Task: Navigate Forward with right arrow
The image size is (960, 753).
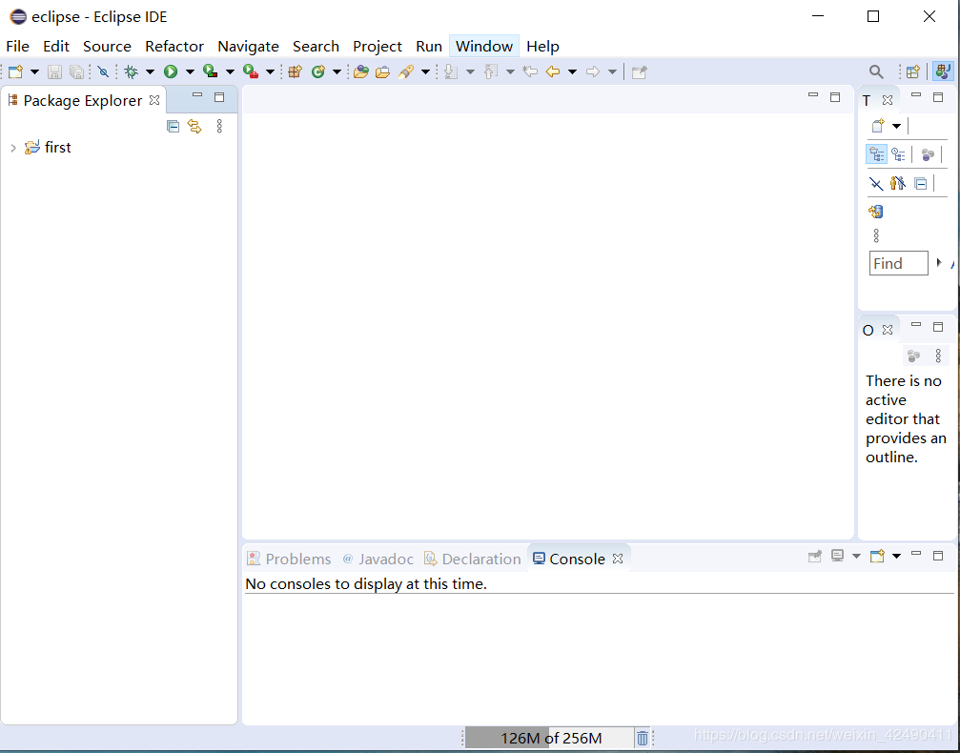Action: click(x=593, y=71)
